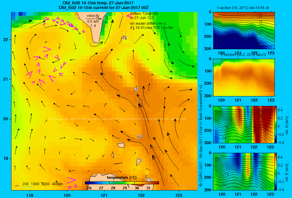Screen dimensions: 292x198
Task: Click the 'drifters 72h@12h' legend text
Action: [x=144, y=14]
